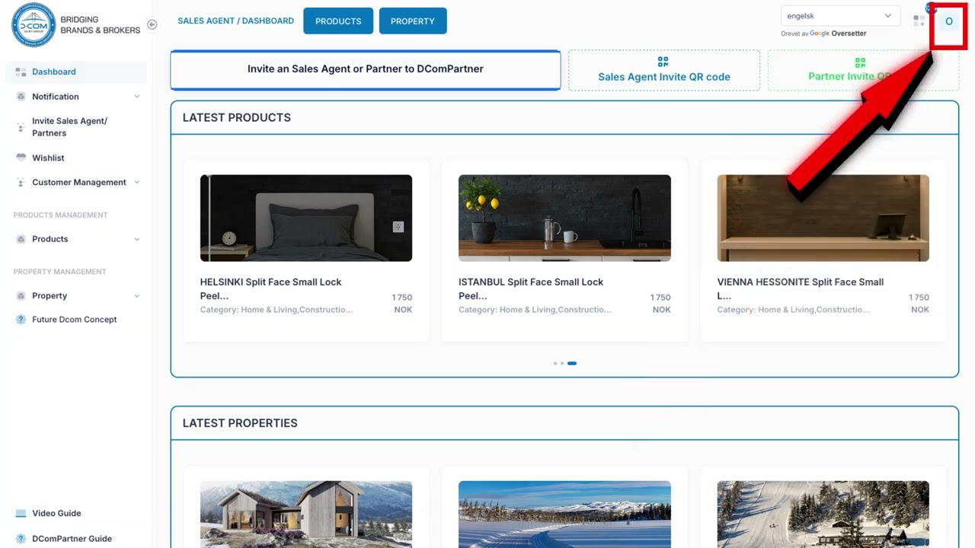Click 'ISTANBUL Split Face Small Lock Peel...' title
This screenshot has height=548, width=975.
531,288
